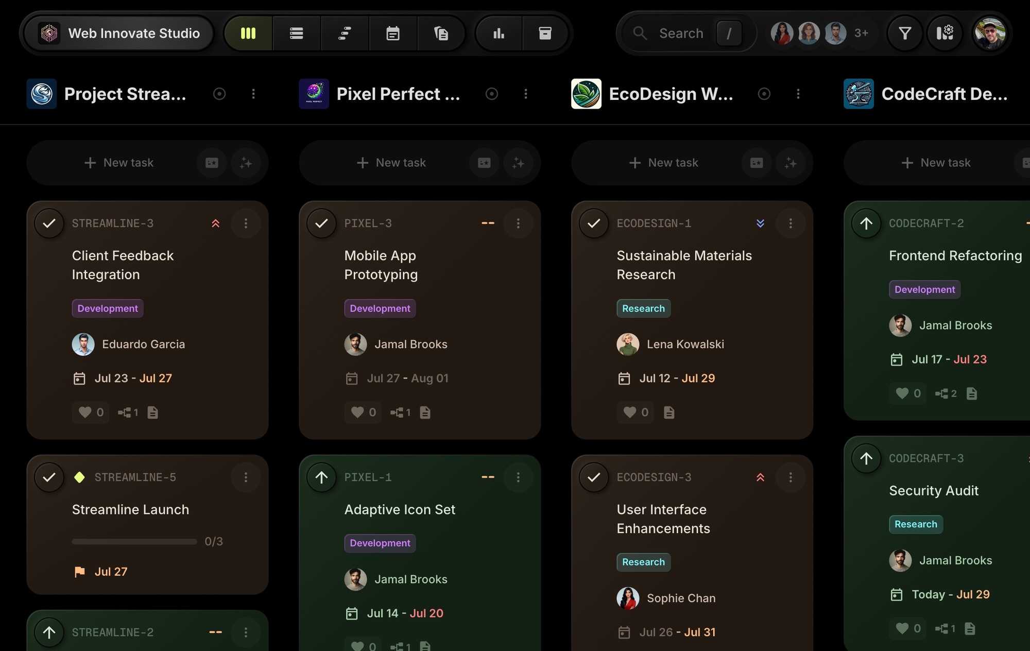Toggle completion check on ECODESIGN-3
The width and height of the screenshot is (1030, 651).
[594, 477]
